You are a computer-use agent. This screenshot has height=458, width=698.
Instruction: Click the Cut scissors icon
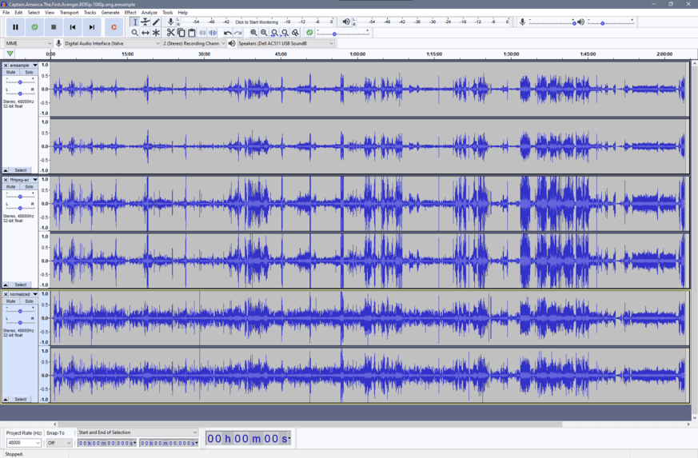[x=170, y=33]
